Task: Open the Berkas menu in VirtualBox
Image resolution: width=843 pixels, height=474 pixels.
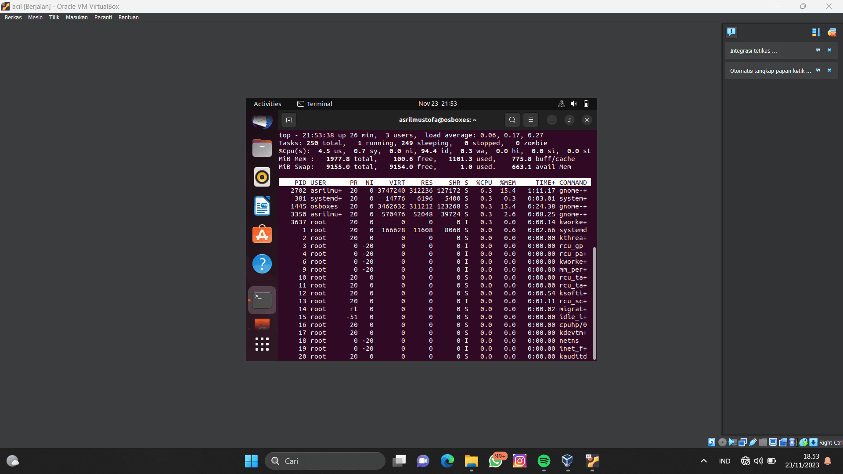Action: (x=13, y=18)
